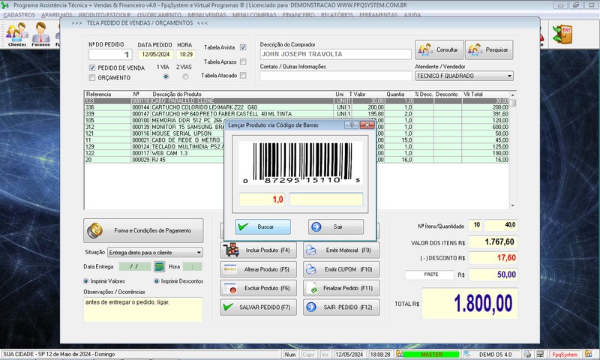Click Finalizar Pedido (F11)

click(x=341, y=288)
